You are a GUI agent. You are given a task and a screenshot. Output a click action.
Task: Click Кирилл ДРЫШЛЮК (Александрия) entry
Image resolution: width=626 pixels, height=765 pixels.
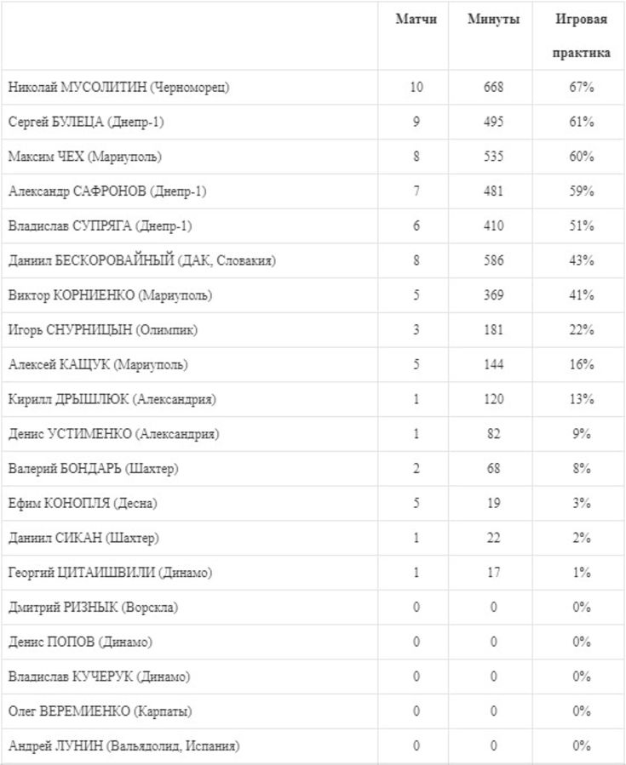pos(112,400)
